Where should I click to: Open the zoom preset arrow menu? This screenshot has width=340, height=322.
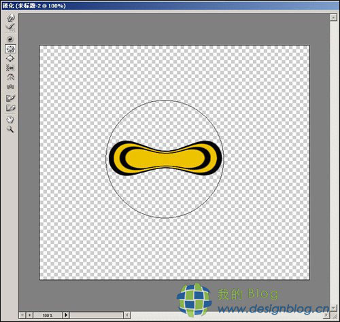point(66,315)
